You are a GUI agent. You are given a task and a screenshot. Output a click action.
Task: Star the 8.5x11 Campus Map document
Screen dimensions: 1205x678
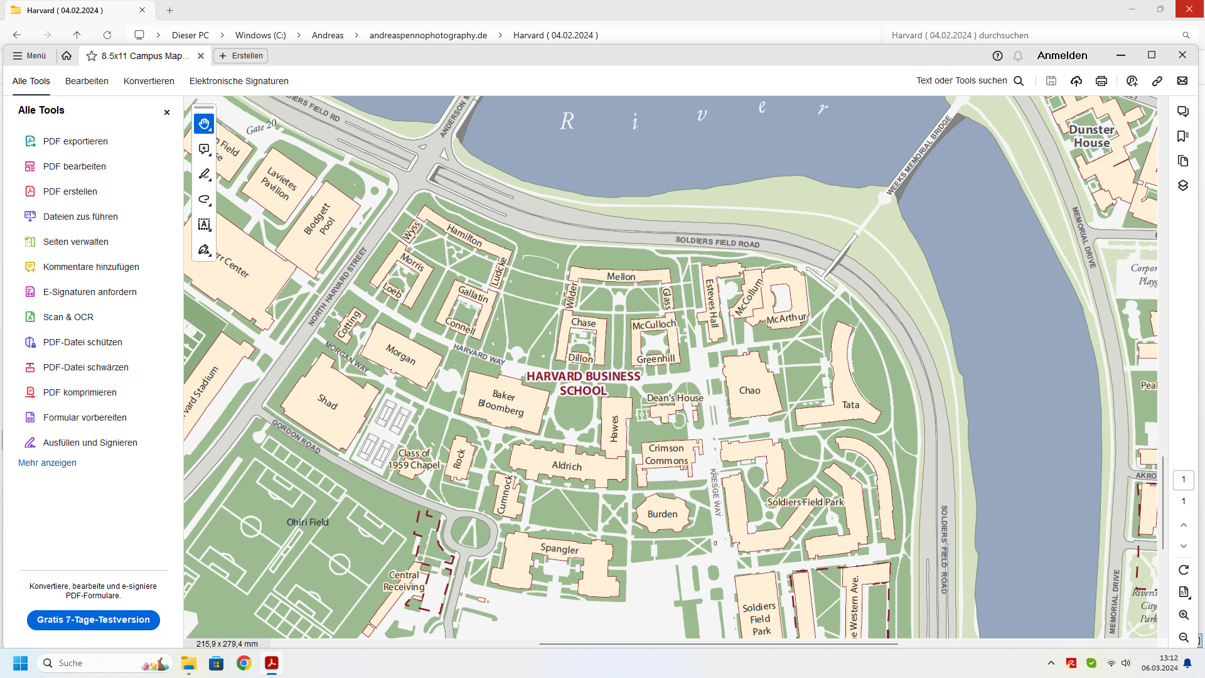pyautogui.click(x=92, y=56)
